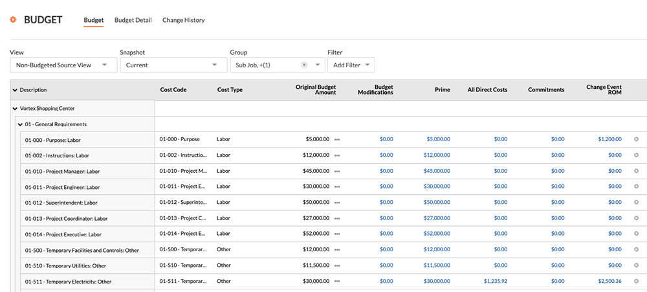Click the circle icon at end of 01-000 Purpose row
647x292 pixels.
[x=636, y=139]
